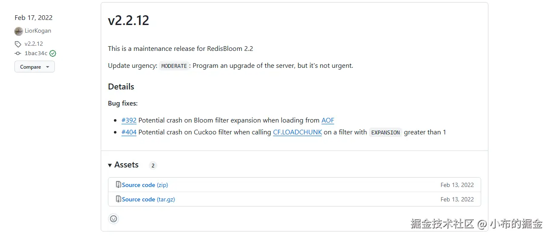Click the commit icon next to 1bac34c

(18, 53)
